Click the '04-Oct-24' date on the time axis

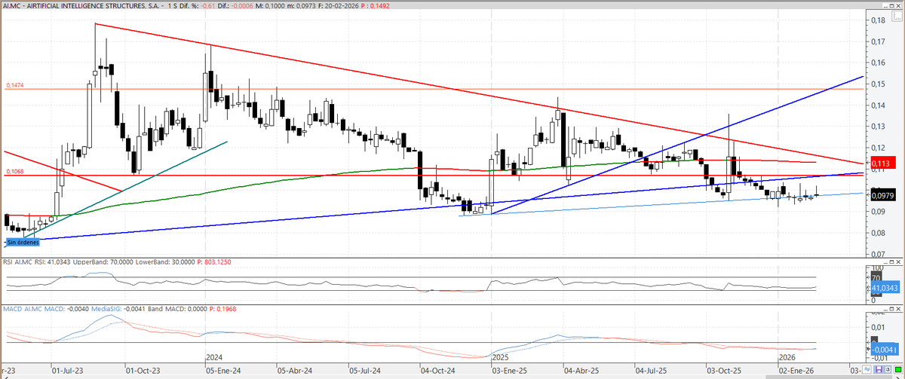click(x=439, y=371)
